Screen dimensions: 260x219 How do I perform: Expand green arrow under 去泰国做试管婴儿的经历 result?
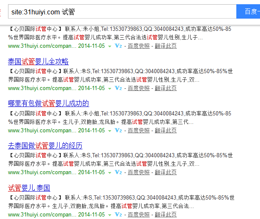[x=109, y=172]
